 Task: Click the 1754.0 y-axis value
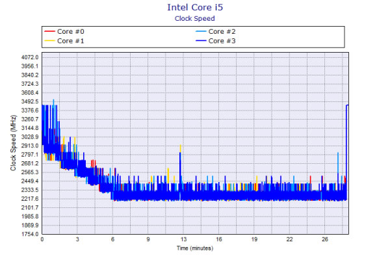click(30, 234)
